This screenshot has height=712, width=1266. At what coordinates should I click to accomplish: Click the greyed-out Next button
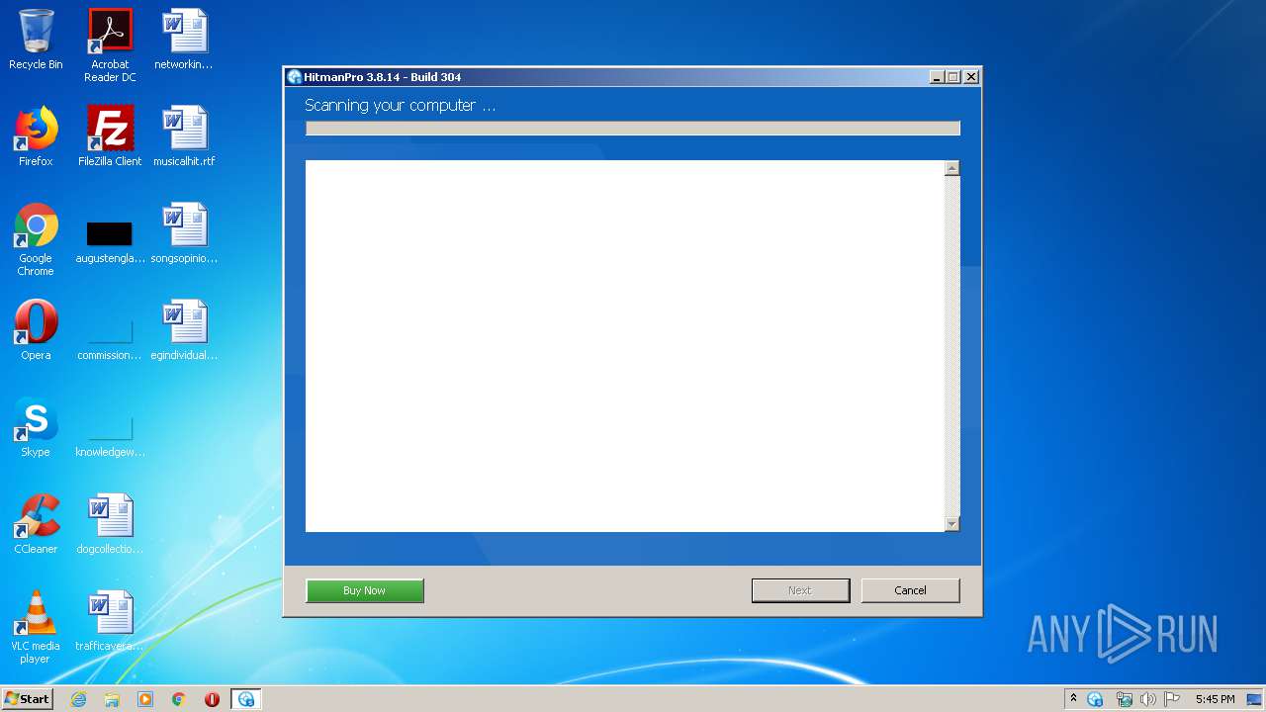coord(800,590)
